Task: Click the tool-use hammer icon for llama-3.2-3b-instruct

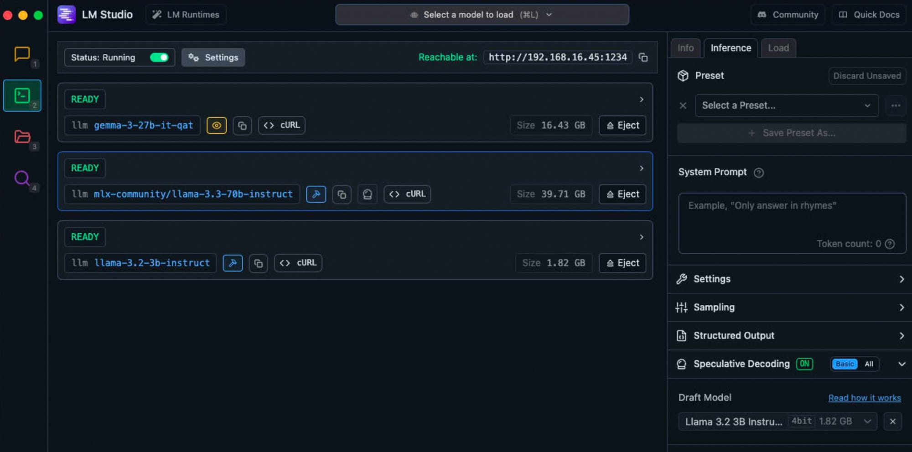Action: tap(233, 263)
